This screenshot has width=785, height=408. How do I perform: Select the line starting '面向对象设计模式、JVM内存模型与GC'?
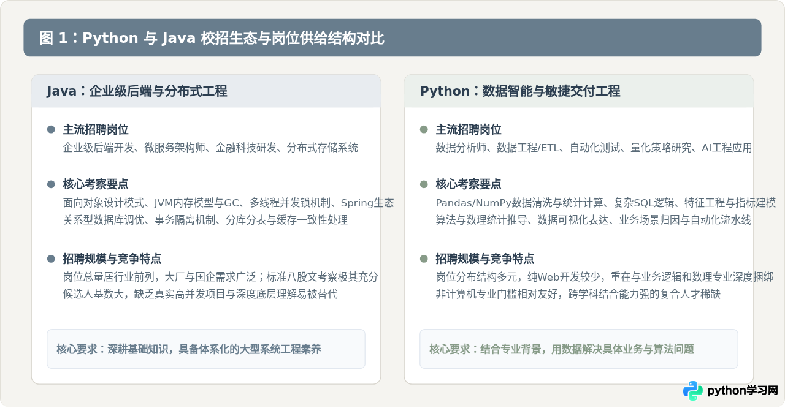point(229,203)
